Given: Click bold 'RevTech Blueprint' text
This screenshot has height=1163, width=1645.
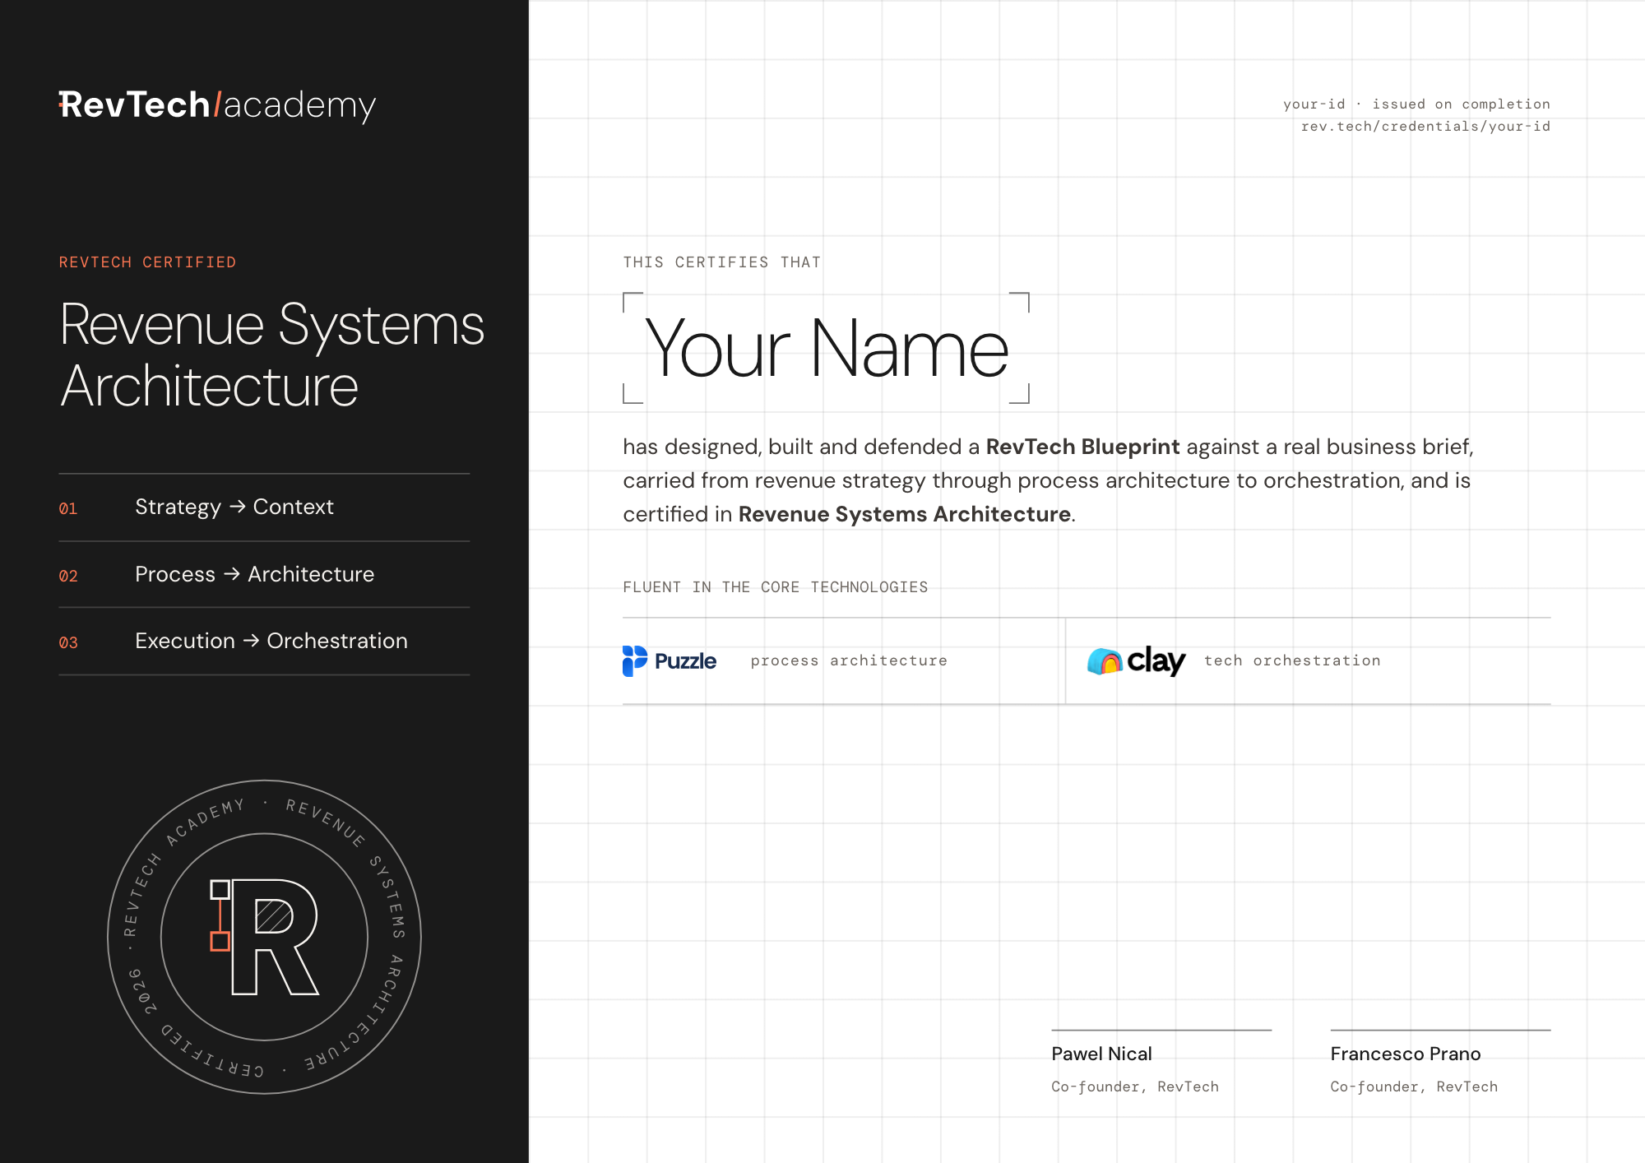Looking at the screenshot, I should pyautogui.click(x=1082, y=447).
